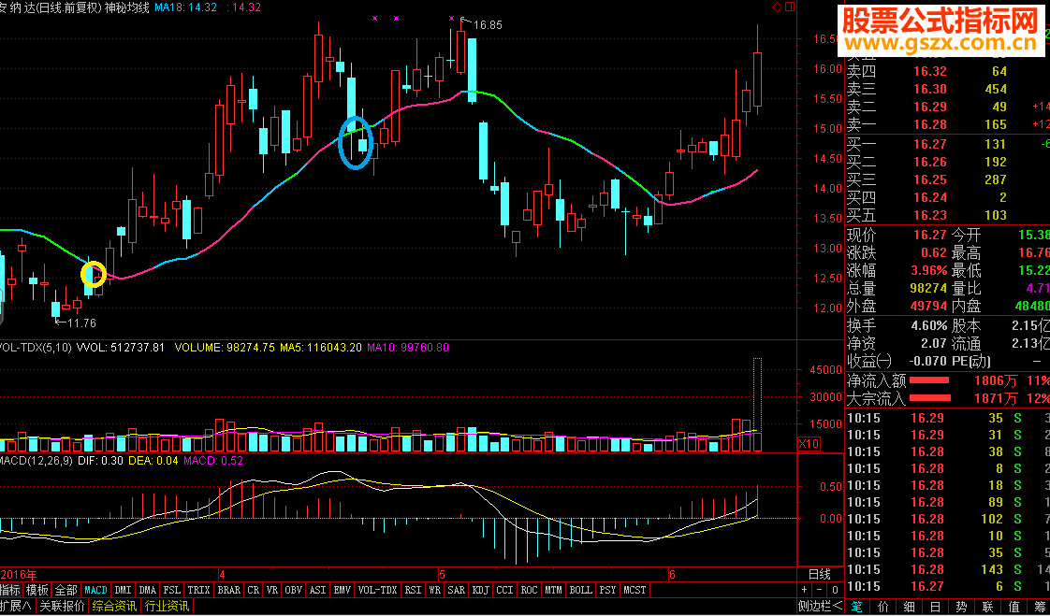Switch to the RSI indicator tab
The image size is (1050, 616).
point(414,591)
